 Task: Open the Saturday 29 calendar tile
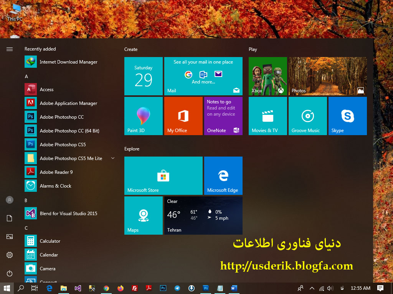[144, 76]
